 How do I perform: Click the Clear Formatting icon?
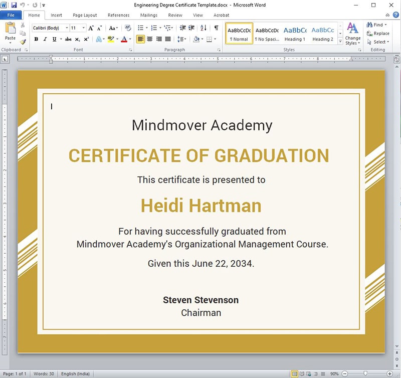[x=127, y=28]
